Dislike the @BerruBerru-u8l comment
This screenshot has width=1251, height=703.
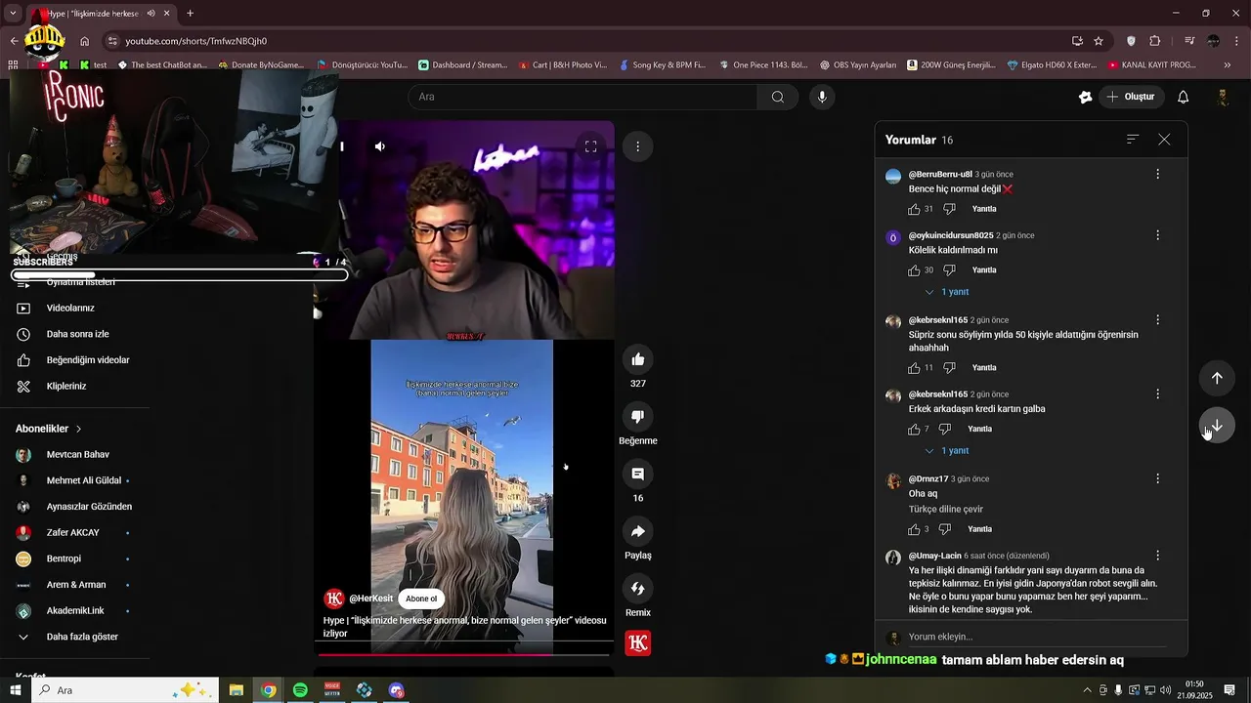949,209
